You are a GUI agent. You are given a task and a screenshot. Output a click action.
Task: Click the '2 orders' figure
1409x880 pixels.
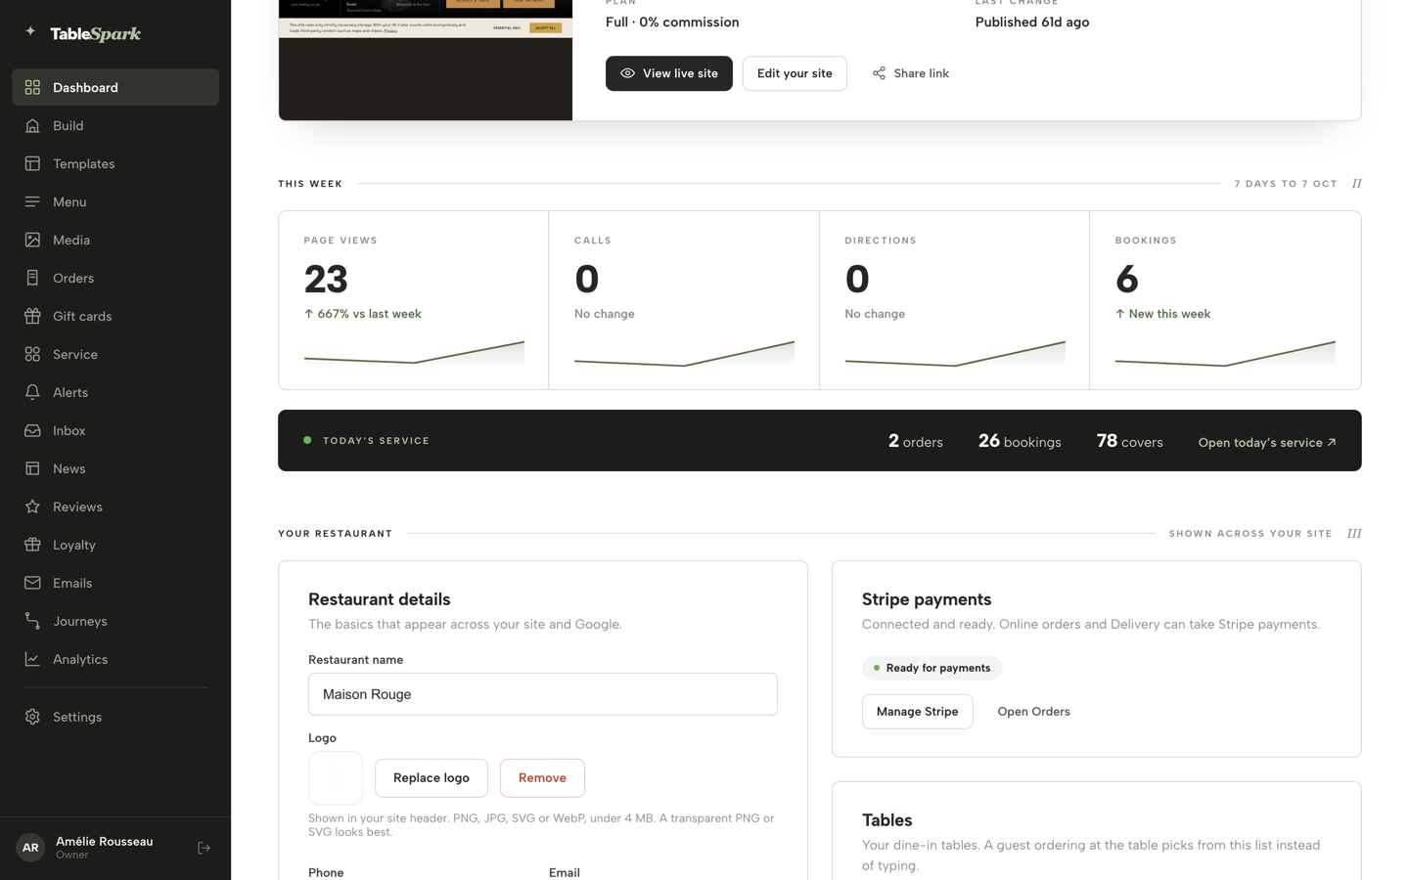(916, 441)
